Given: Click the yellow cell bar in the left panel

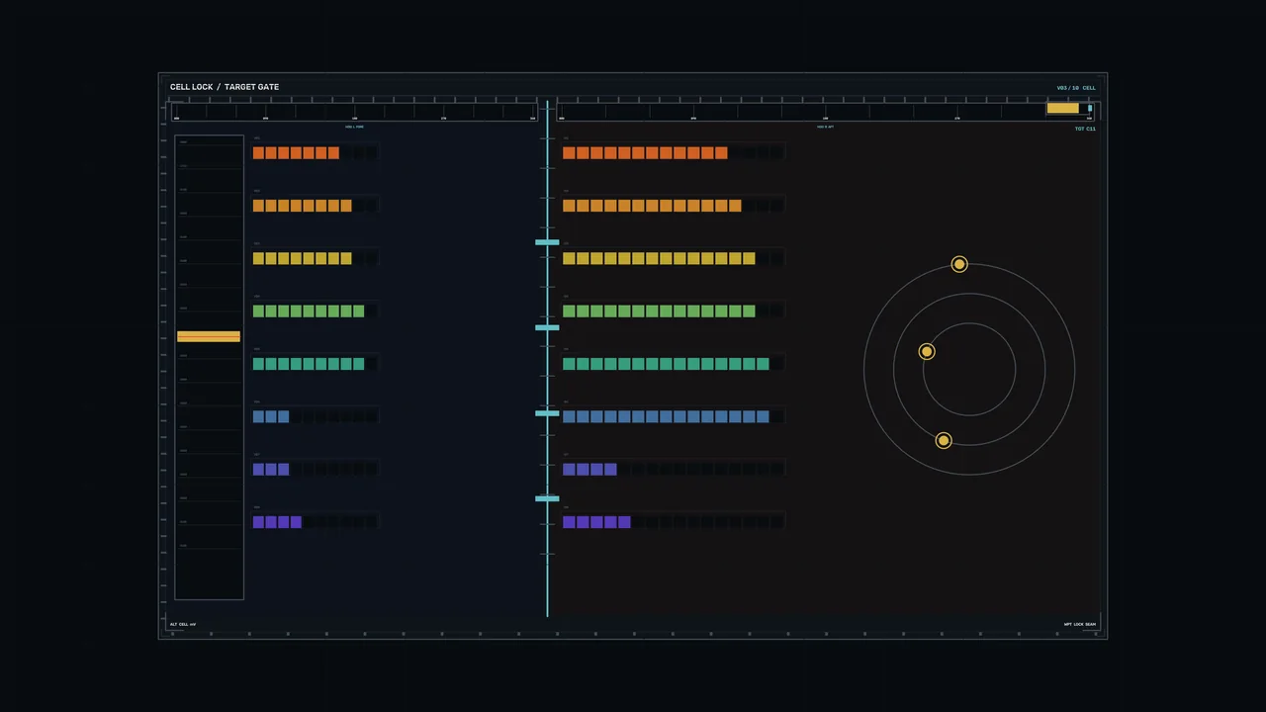Looking at the screenshot, I should (x=315, y=258).
